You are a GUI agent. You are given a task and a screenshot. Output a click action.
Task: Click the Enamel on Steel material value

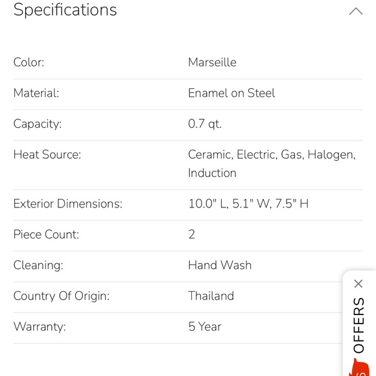[x=231, y=93]
